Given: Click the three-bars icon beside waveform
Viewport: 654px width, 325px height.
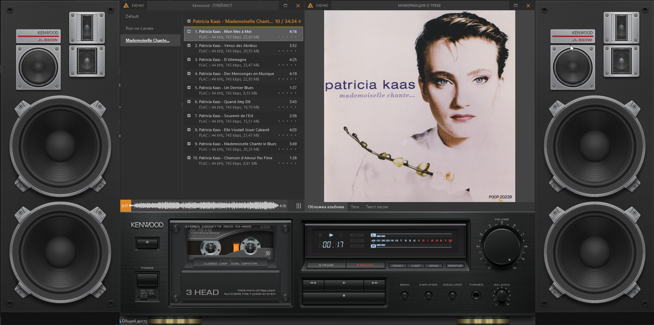Looking at the screenshot, I should coord(299,206).
